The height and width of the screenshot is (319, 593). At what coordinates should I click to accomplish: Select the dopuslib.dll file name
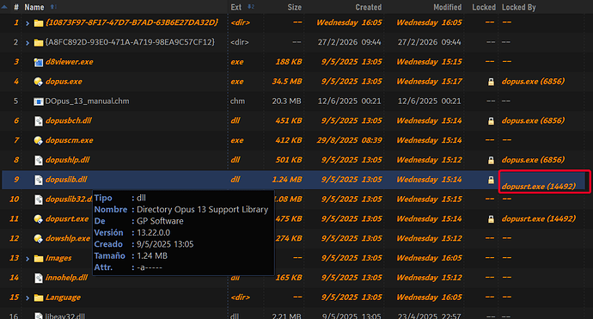point(66,180)
